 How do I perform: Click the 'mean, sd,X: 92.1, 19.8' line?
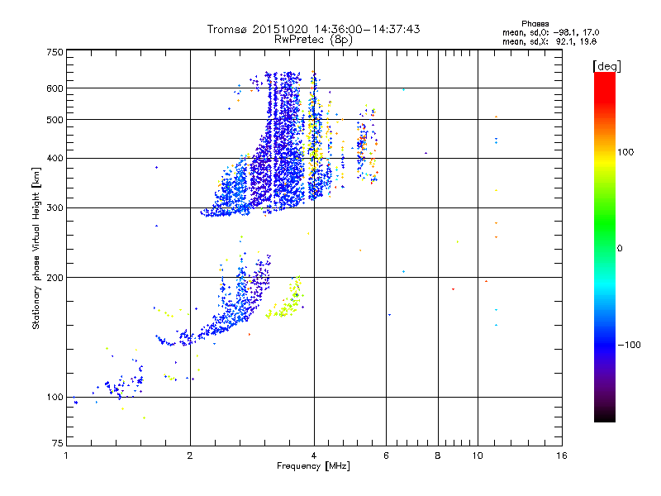(x=549, y=41)
